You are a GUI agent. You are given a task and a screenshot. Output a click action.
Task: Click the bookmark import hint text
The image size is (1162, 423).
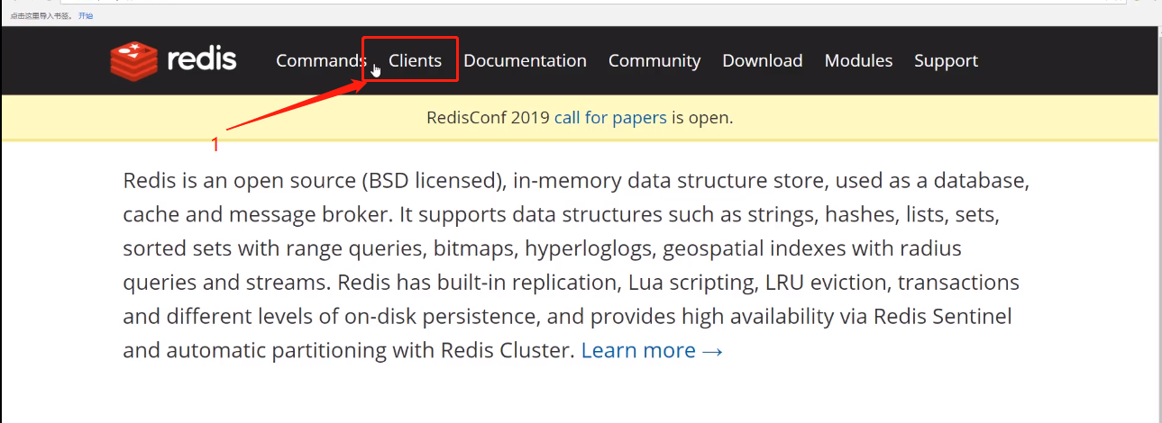(x=41, y=15)
